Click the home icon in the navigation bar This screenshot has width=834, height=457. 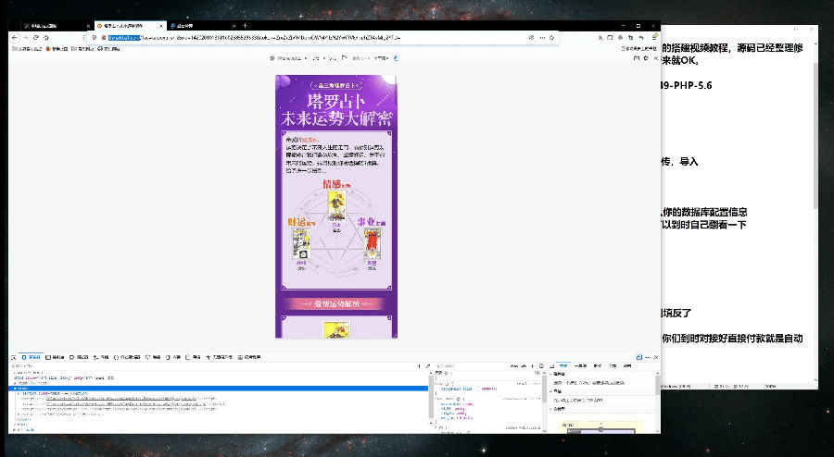(x=48, y=37)
